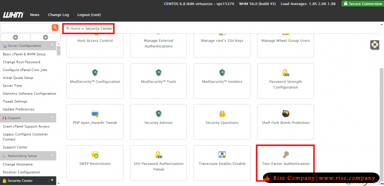Open Support Center in sidebar

pyautogui.click(x=15, y=147)
